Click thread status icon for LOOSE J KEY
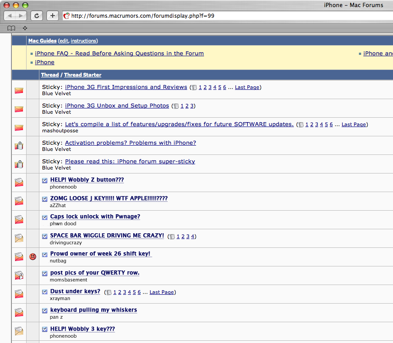The image size is (393, 343). click(19, 201)
